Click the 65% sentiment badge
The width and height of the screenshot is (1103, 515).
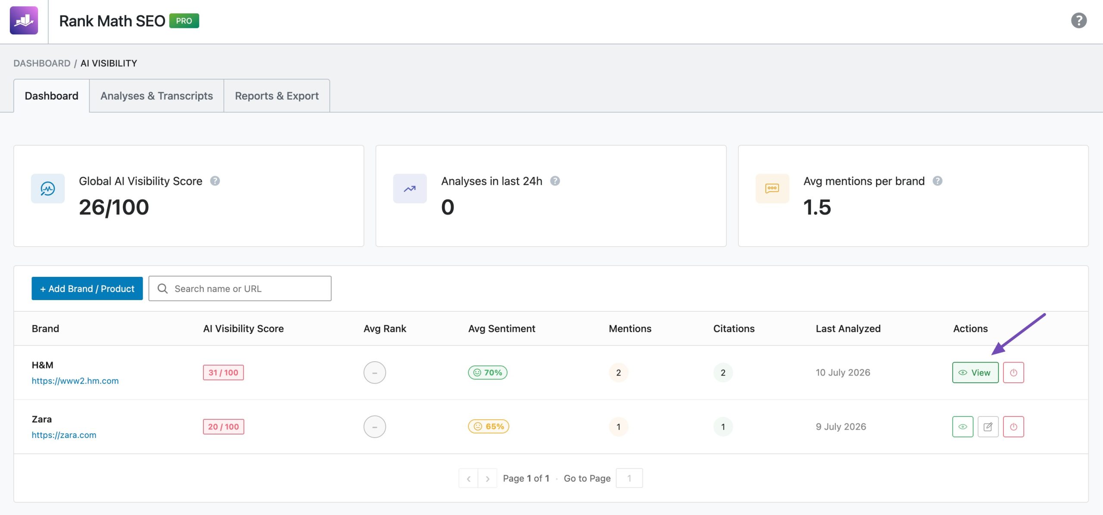coord(489,426)
